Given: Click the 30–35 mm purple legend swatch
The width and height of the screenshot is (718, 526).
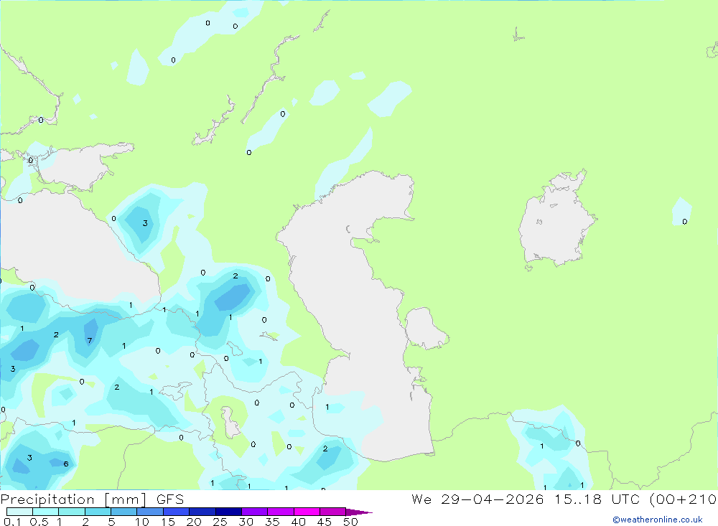Looking at the screenshot, I should [x=255, y=512].
